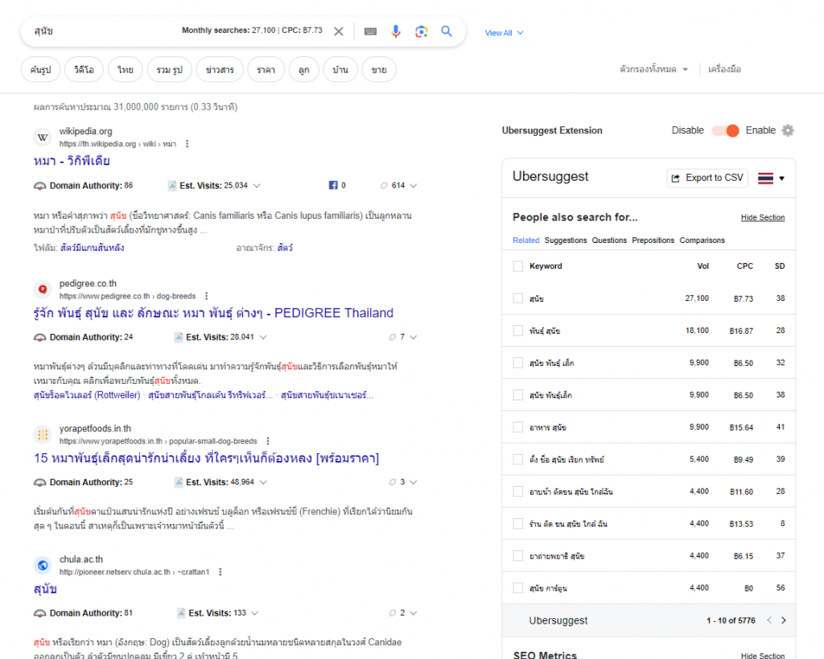Open three-dot menu of chula.ac.th result
The image size is (824, 659).
[220, 572]
